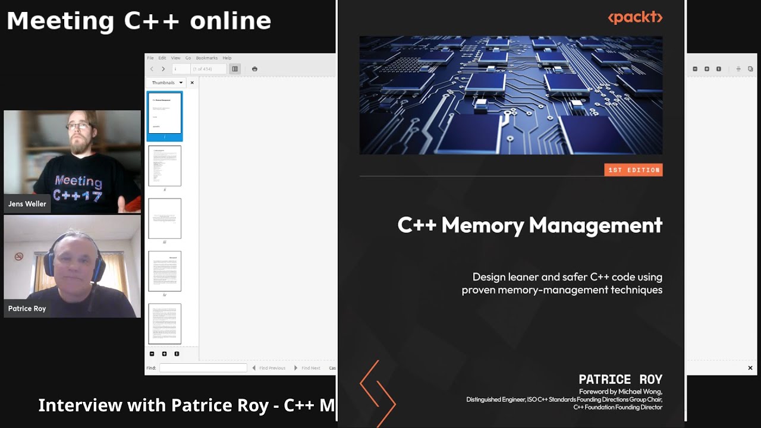Close the find bar with X
Image resolution: width=761 pixels, height=428 pixels.
point(750,368)
